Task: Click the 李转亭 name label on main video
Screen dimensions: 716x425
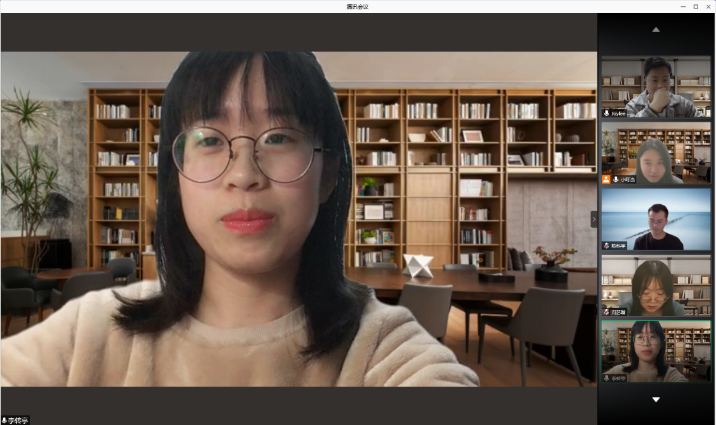Action: click(18, 420)
